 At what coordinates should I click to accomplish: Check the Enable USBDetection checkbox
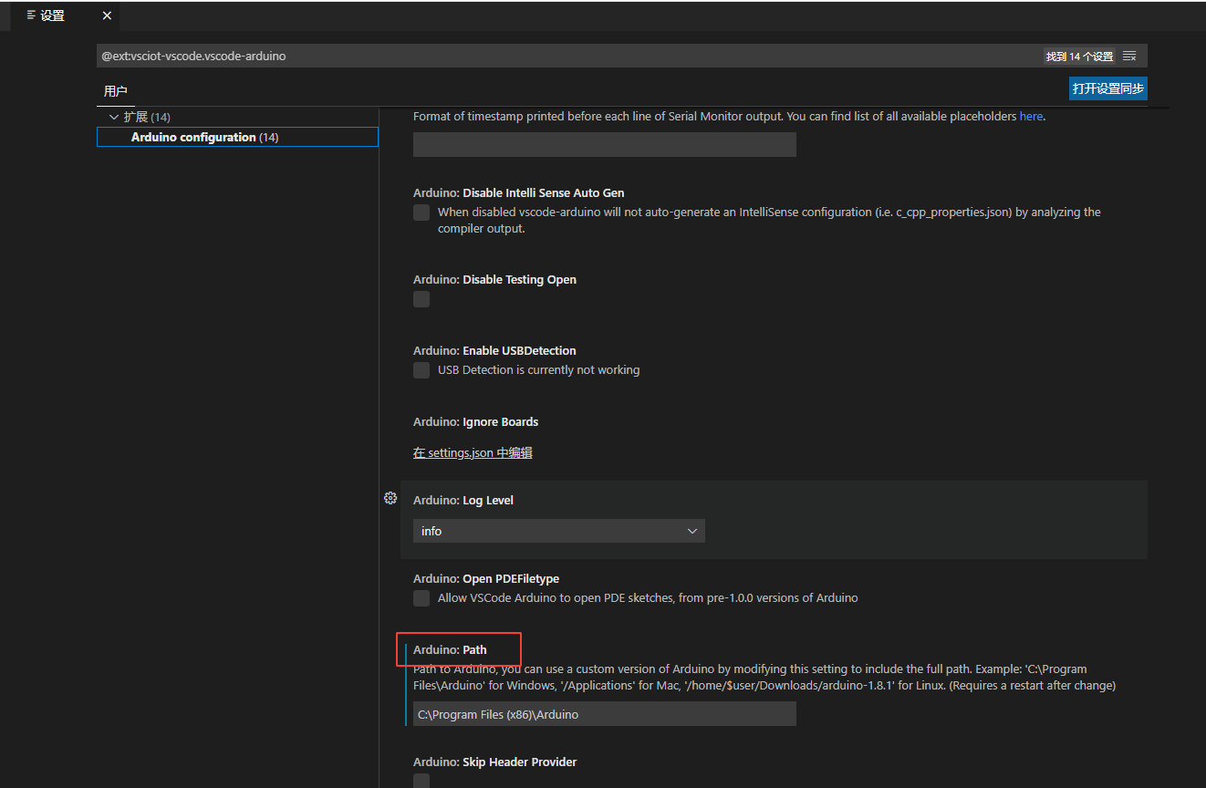pos(421,370)
